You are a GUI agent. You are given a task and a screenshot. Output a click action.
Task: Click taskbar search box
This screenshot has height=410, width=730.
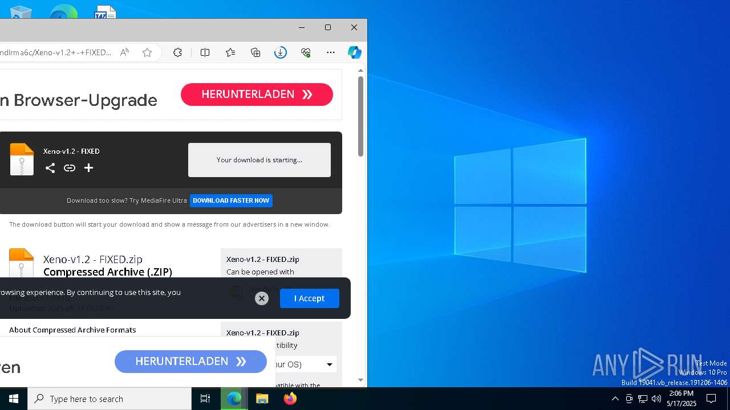pyautogui.click(x=109, y=399)
